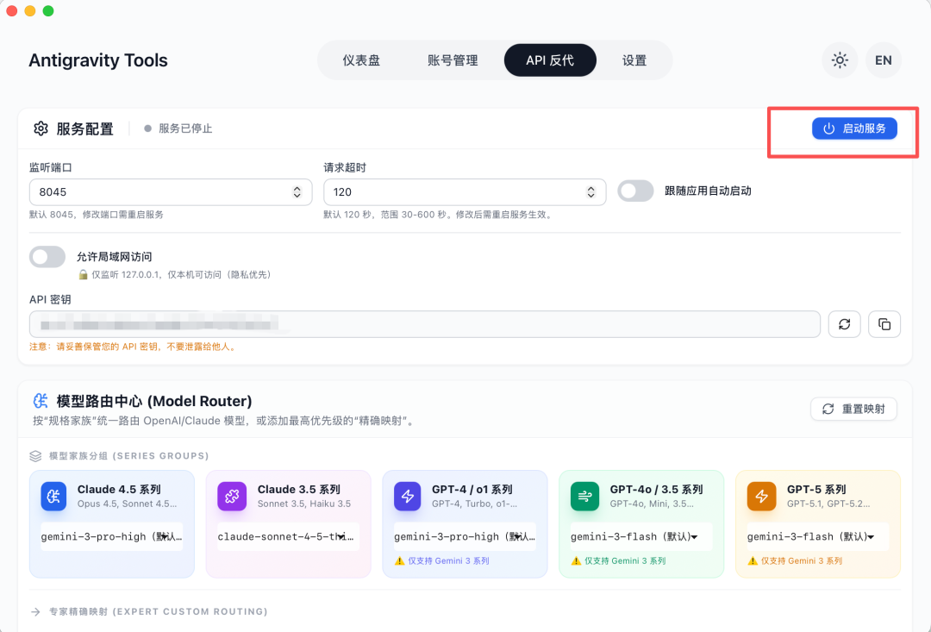Image resolution: width=931 pixels, height=632 pixels.
Task: Click the 重置映射 button
Action: click(853, 409)
